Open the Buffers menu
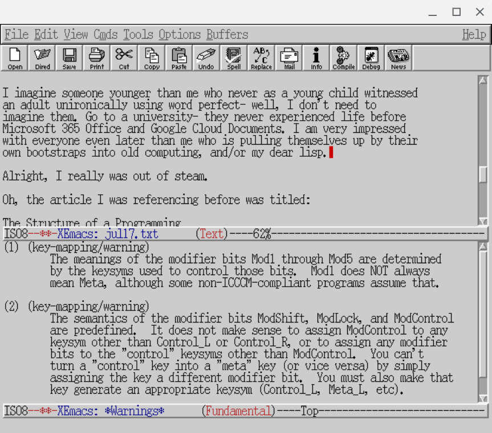 [227, 34]
